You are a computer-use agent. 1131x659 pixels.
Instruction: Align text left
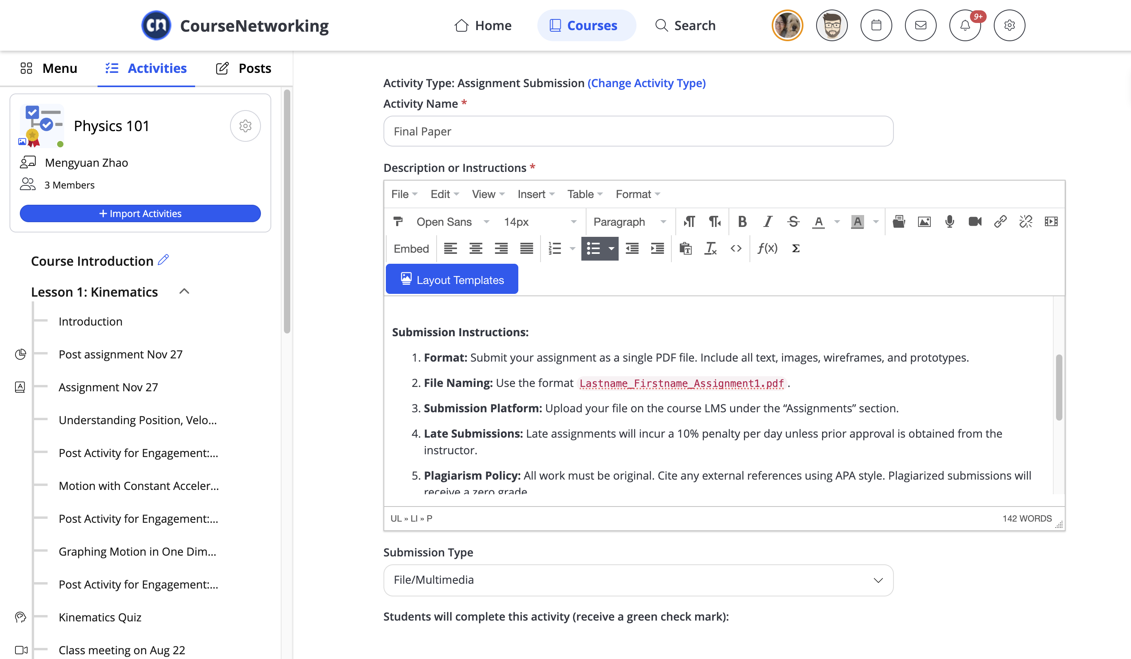[450, 248]
